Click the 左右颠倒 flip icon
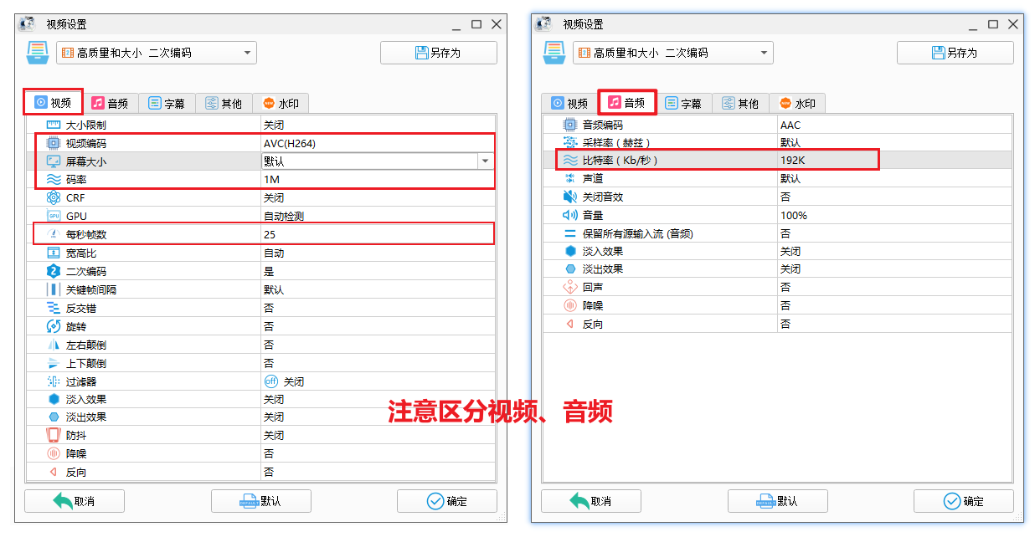 (54, 345)
